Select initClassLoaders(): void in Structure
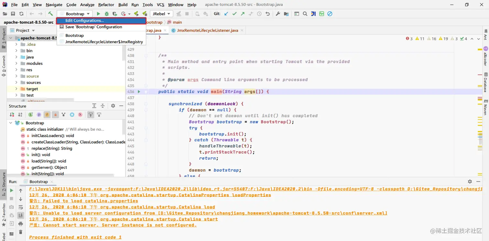The height and width of the screenshot is (241, 489). click(53, 136)
